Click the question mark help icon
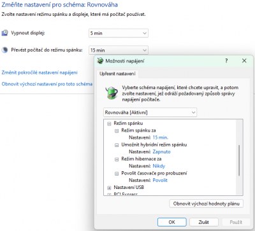 pyautogui.click(x=226, y=60)
